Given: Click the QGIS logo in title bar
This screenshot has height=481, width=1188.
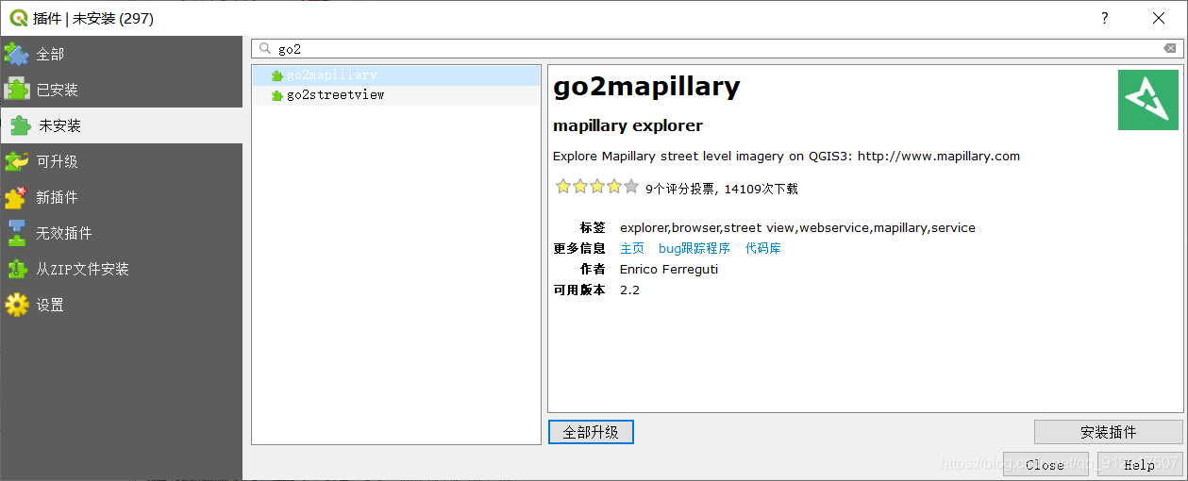Looking at the screenshot, I should click(18, 18).
